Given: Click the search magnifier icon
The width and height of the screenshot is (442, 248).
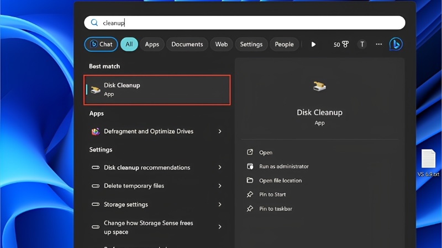Looking at the screenshot, I should point(94,23).
